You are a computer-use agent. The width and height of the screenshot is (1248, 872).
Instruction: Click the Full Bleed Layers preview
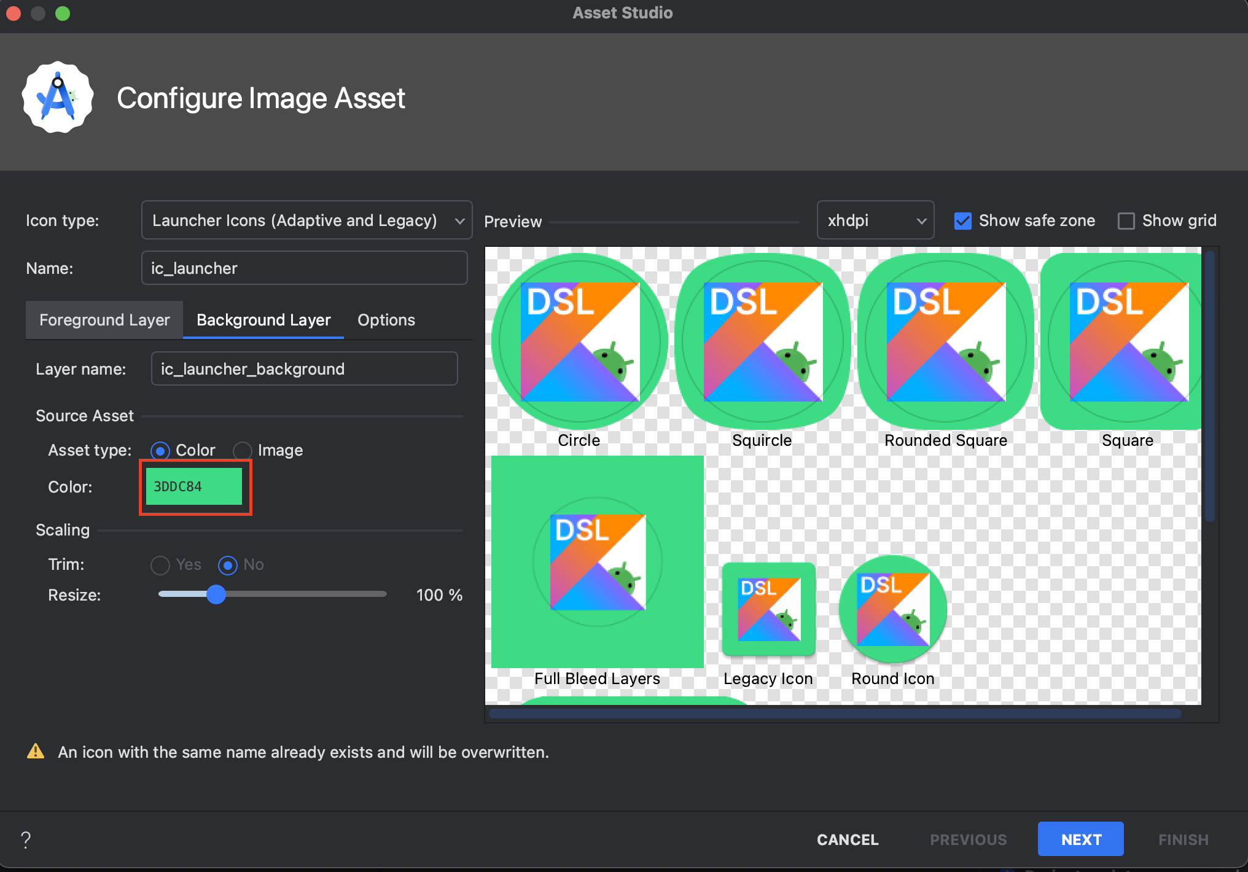[597, 561]
